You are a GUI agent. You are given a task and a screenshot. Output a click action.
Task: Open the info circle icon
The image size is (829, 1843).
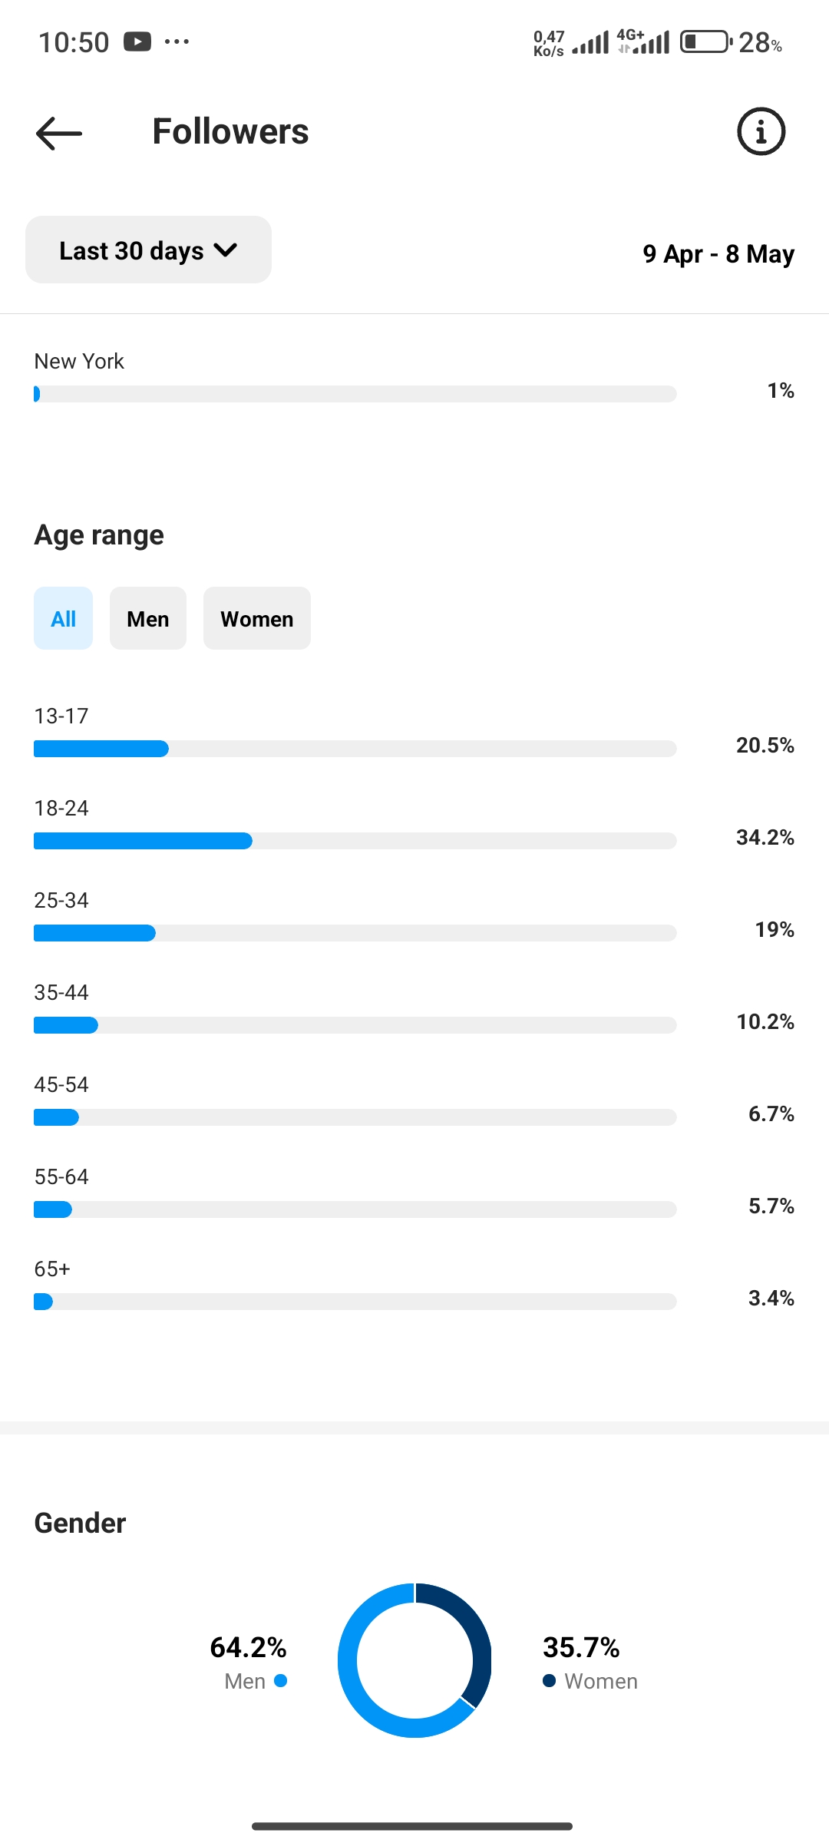point(761,131)
